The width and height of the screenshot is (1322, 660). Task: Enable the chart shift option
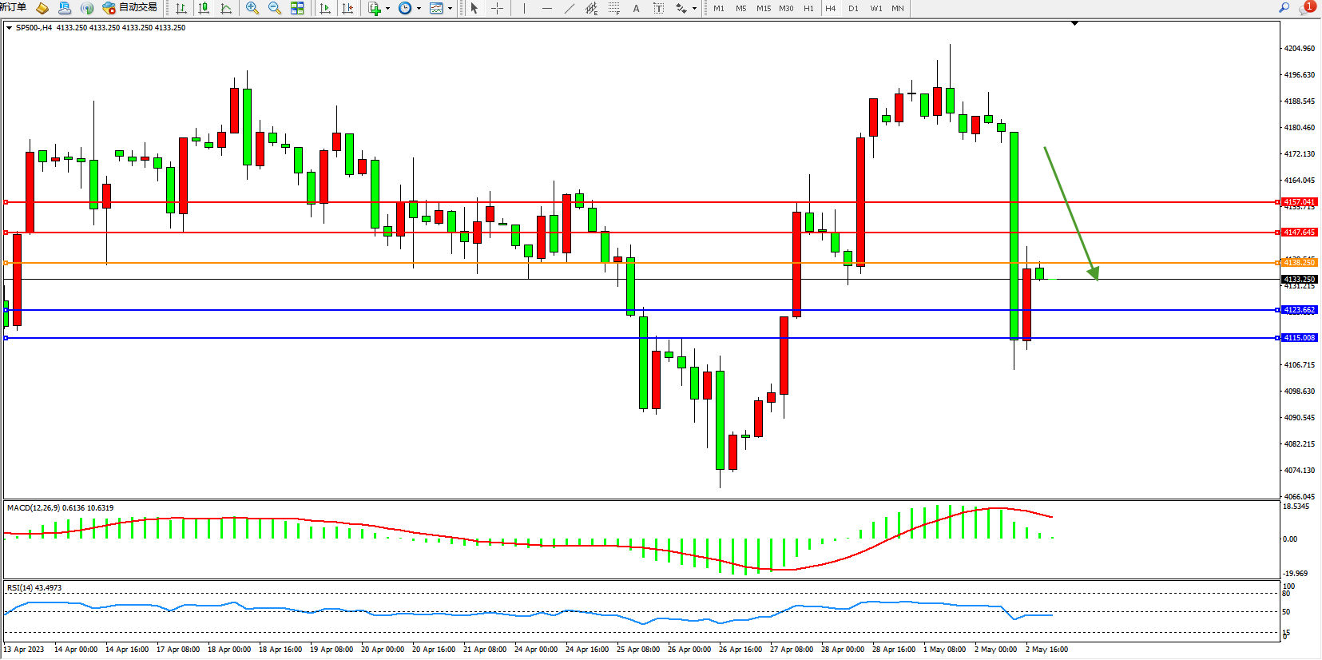(x=347, y=8)
